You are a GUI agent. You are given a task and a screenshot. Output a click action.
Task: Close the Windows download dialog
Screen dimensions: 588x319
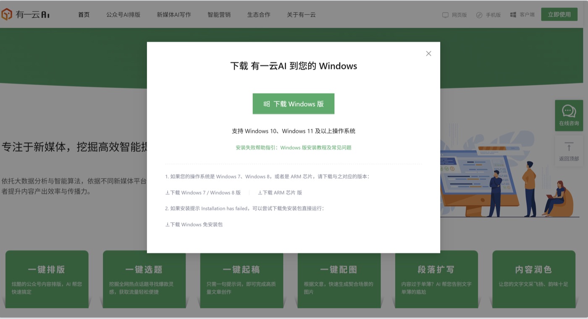click(428, 53)
